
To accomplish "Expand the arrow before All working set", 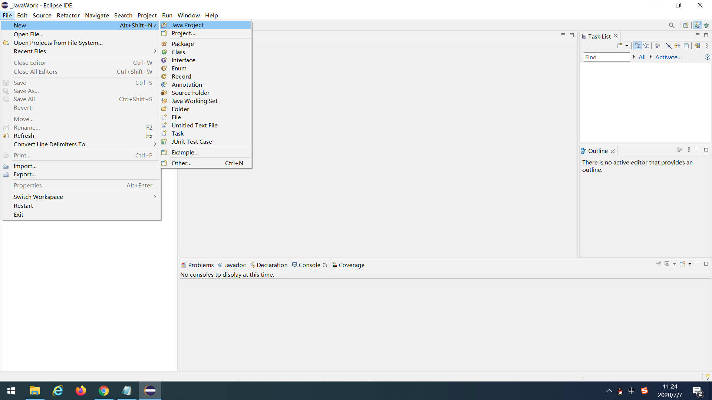I will pyautogui.click(x=634, y=57).
